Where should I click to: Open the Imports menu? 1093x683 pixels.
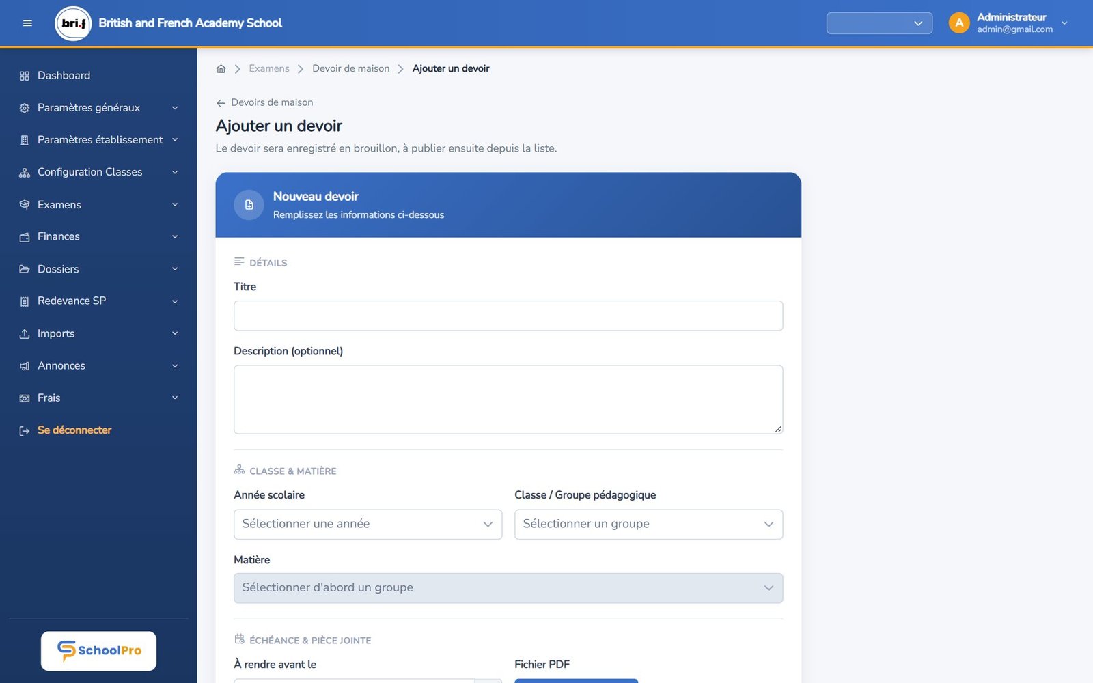pyautogui.click(x=98, y=334)
